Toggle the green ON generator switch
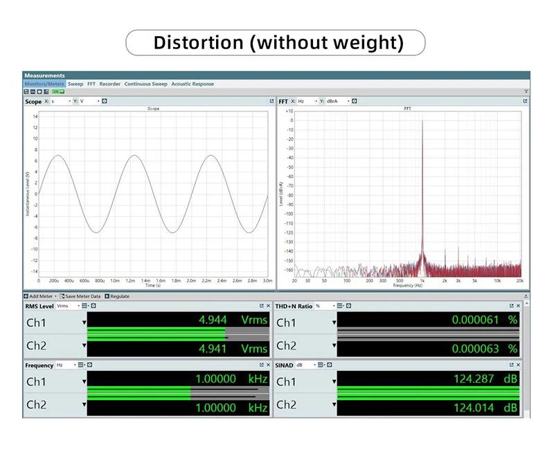Screen dimensions: 554x470 click(57, 91)
